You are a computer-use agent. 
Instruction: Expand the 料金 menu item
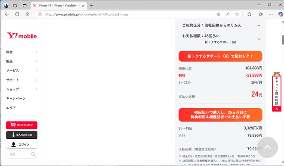22,52
